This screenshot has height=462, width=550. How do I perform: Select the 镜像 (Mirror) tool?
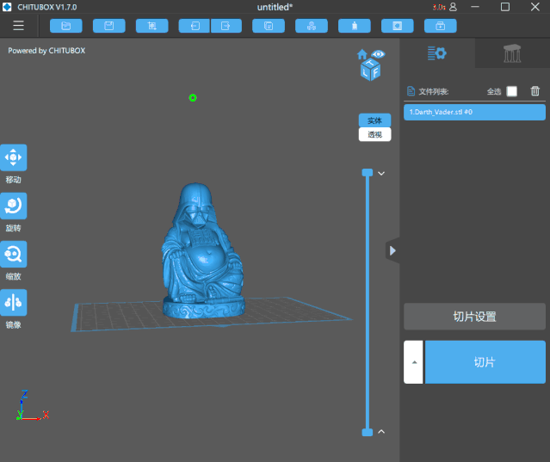[14, 302]
